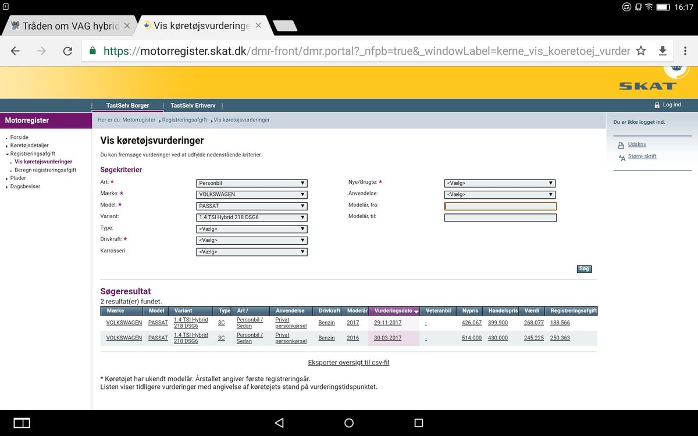Switch to TastSelv Erhverv tab
Image resolution: width=698 pixels, height=436 pixels.
193,105
